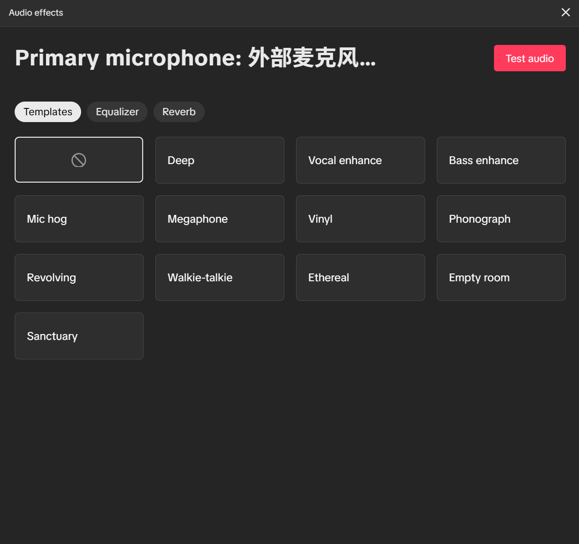Image resolution: width=579 pixels, height=544 pixels.
Task: Apply the Deep audio effect
Action: point(219,160)
